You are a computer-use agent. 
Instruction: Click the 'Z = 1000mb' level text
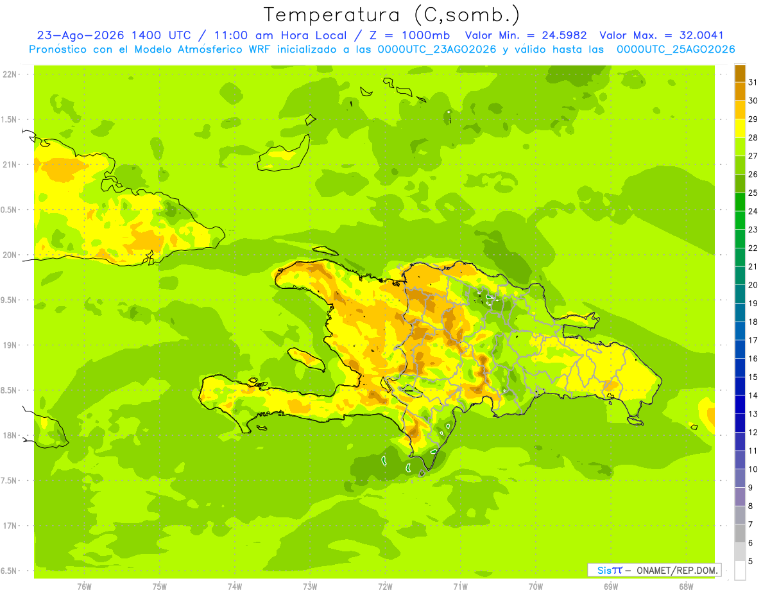tap(409, 35)
